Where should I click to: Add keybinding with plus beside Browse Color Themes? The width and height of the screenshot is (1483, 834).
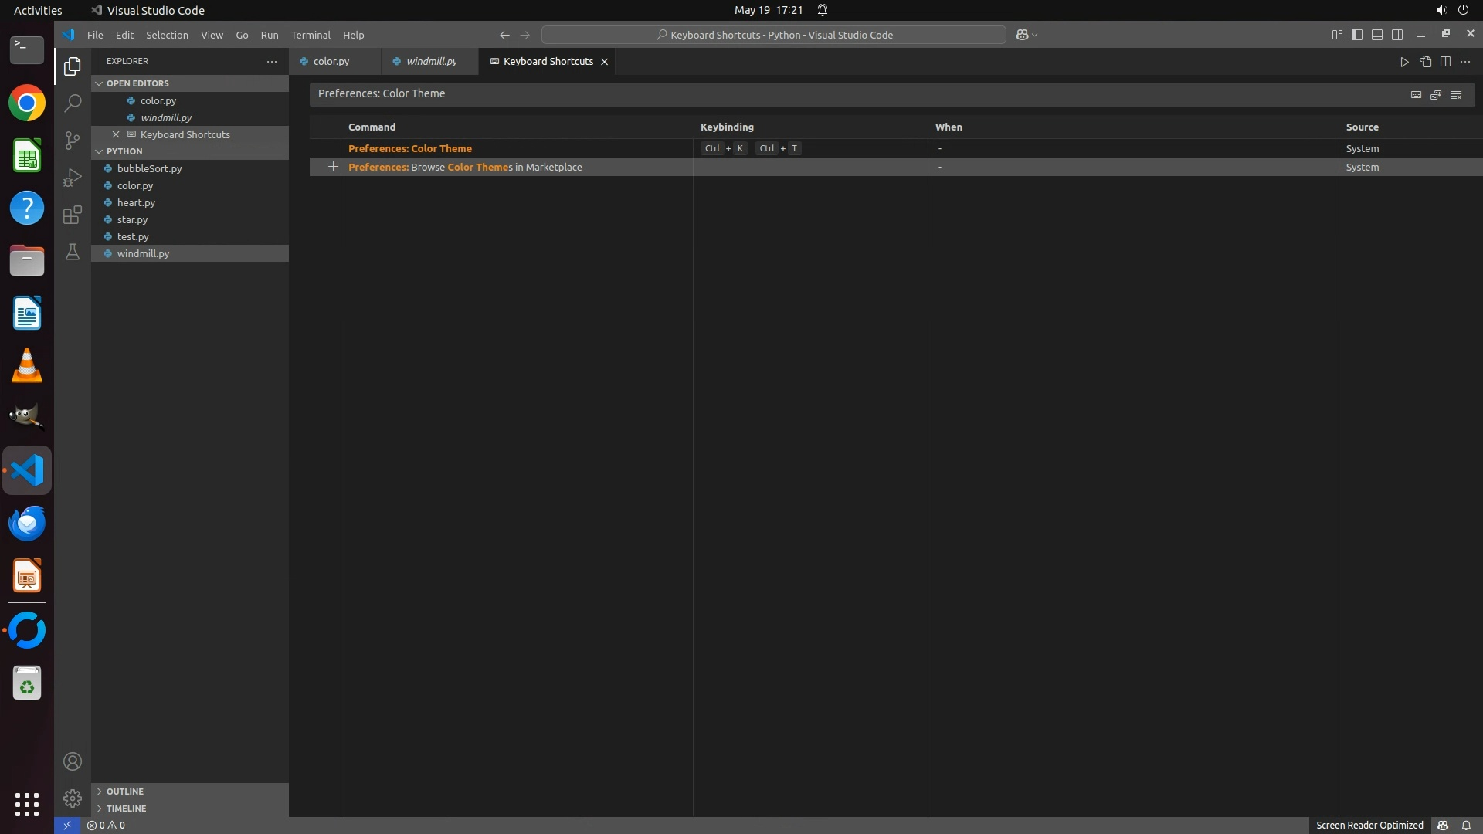[333, 167]
